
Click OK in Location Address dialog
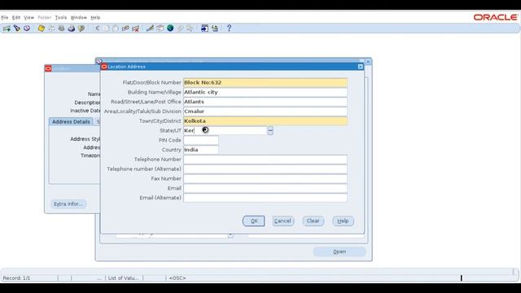pos(253,221)
